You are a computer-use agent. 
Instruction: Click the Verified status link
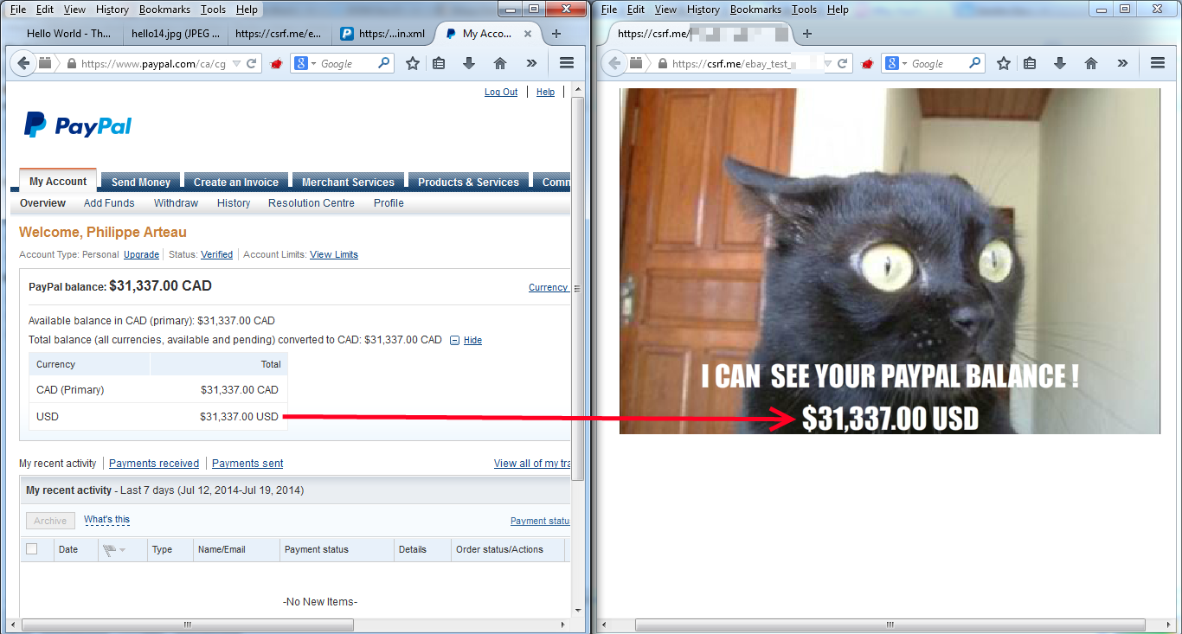click(216, 254)
